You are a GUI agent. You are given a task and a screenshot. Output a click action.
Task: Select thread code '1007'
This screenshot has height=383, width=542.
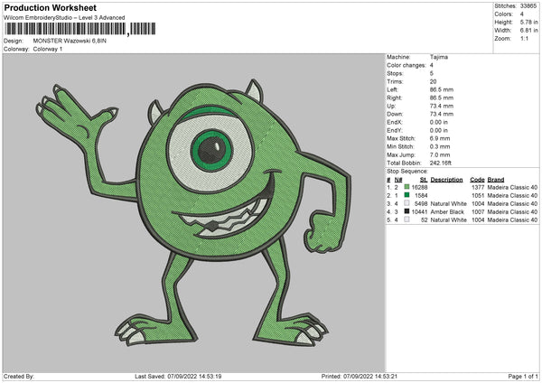coord(478,212)
